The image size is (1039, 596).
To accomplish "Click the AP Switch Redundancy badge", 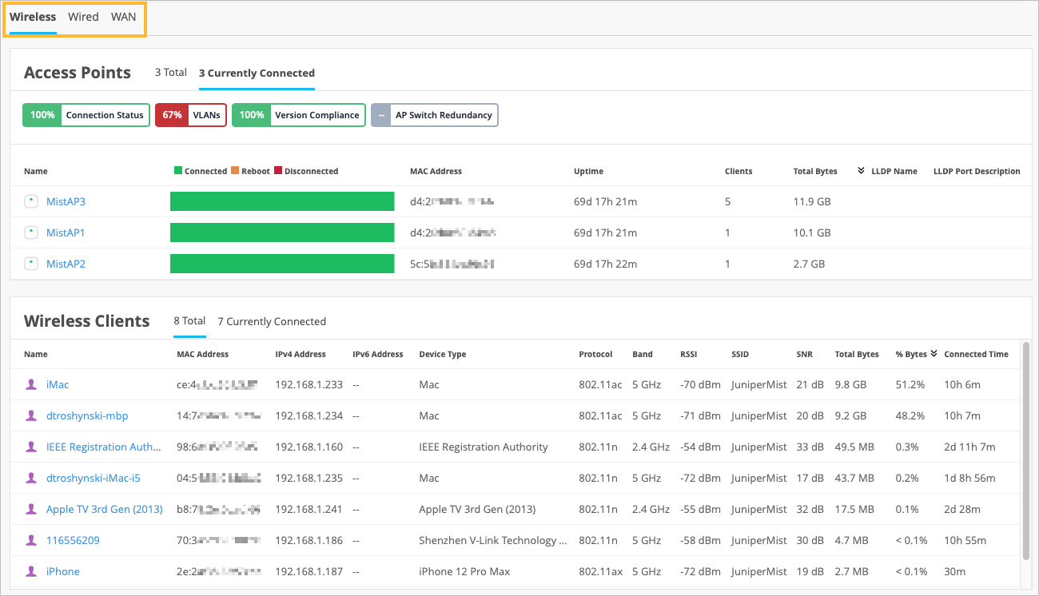I will coord(435,115).
